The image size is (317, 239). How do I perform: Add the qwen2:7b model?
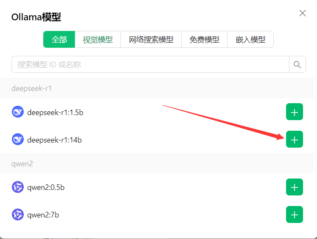coord(295,214)
